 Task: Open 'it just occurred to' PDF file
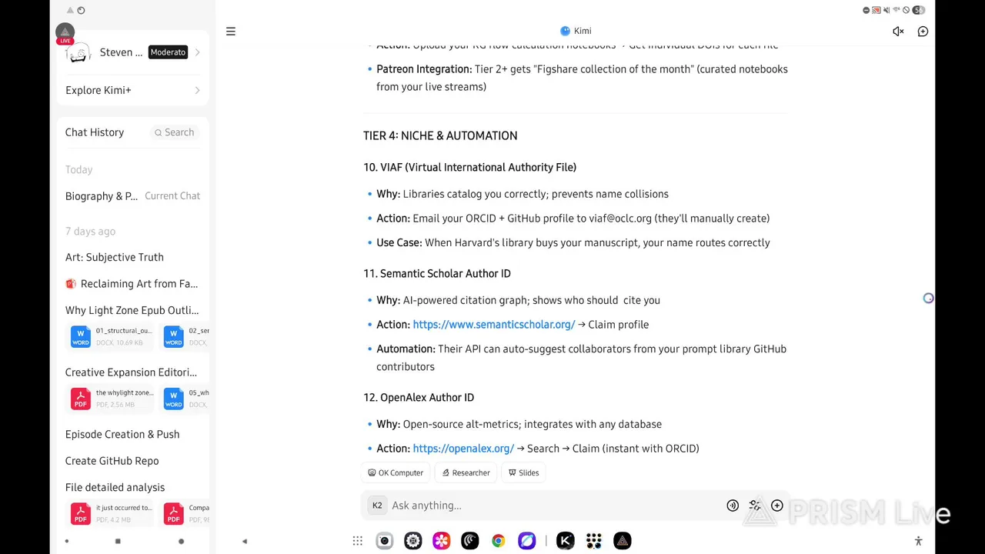pyautogui.click(x=112, y=513)
